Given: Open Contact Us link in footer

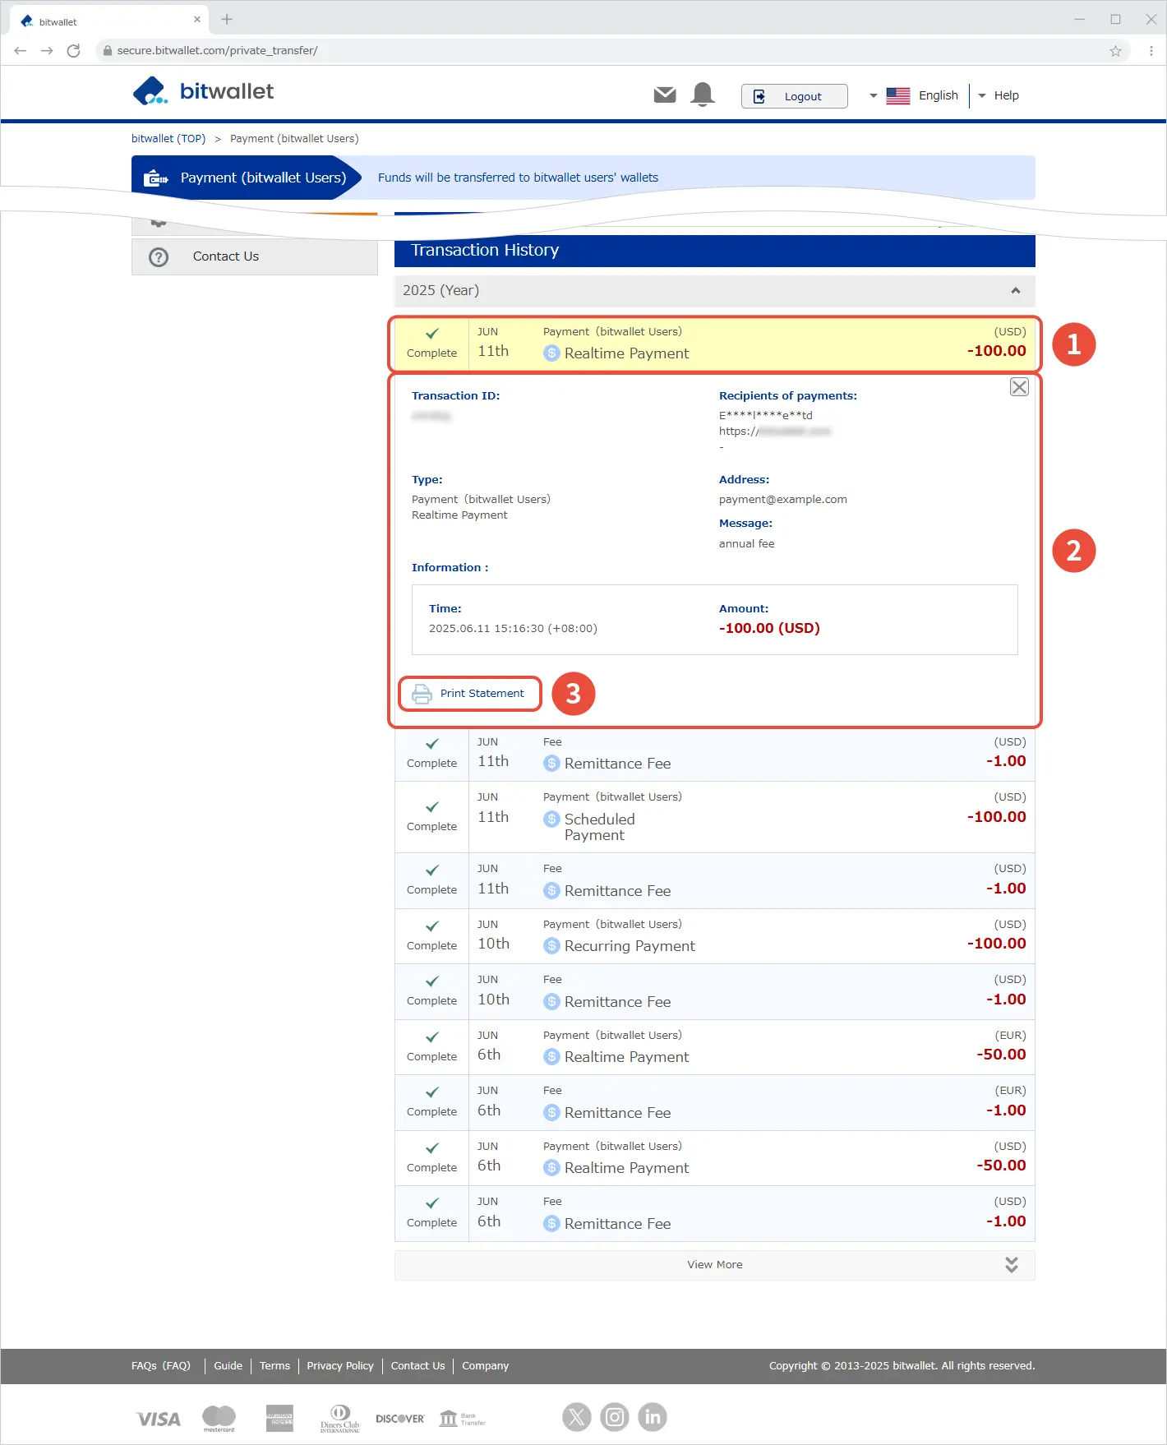Looking at the screenshot, I should tap(417, 1366).
